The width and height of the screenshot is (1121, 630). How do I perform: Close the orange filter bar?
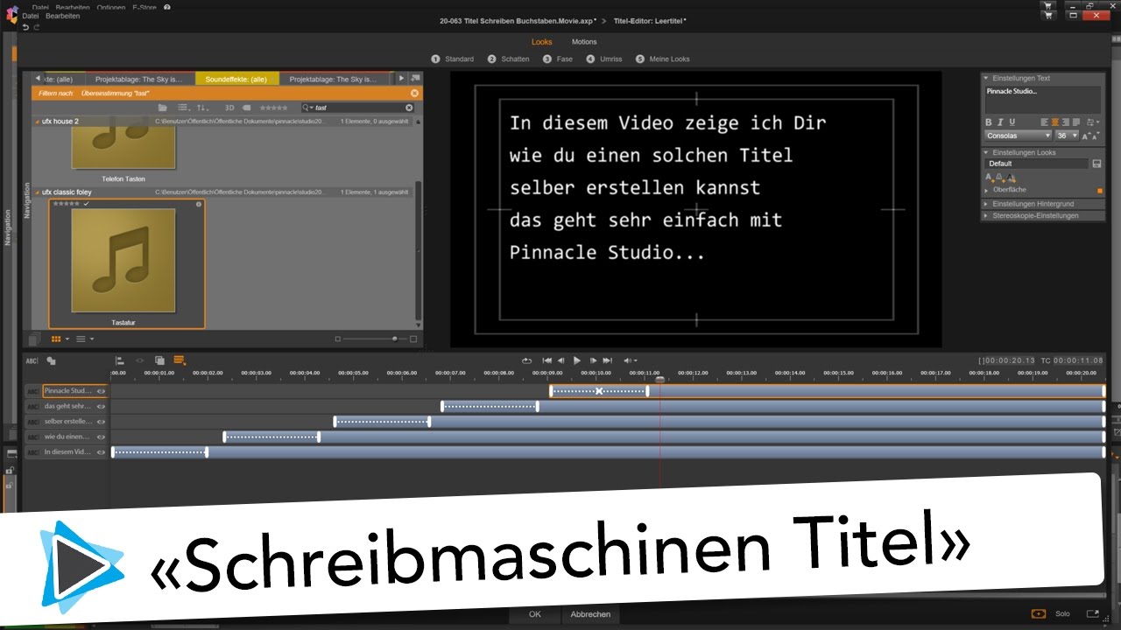[415, 93]
